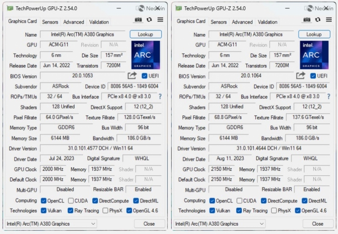The width and height of the screenshot is (338, 234).
Task: Toggle Vulkan checkbox in right window
Action: pos(212,210)
